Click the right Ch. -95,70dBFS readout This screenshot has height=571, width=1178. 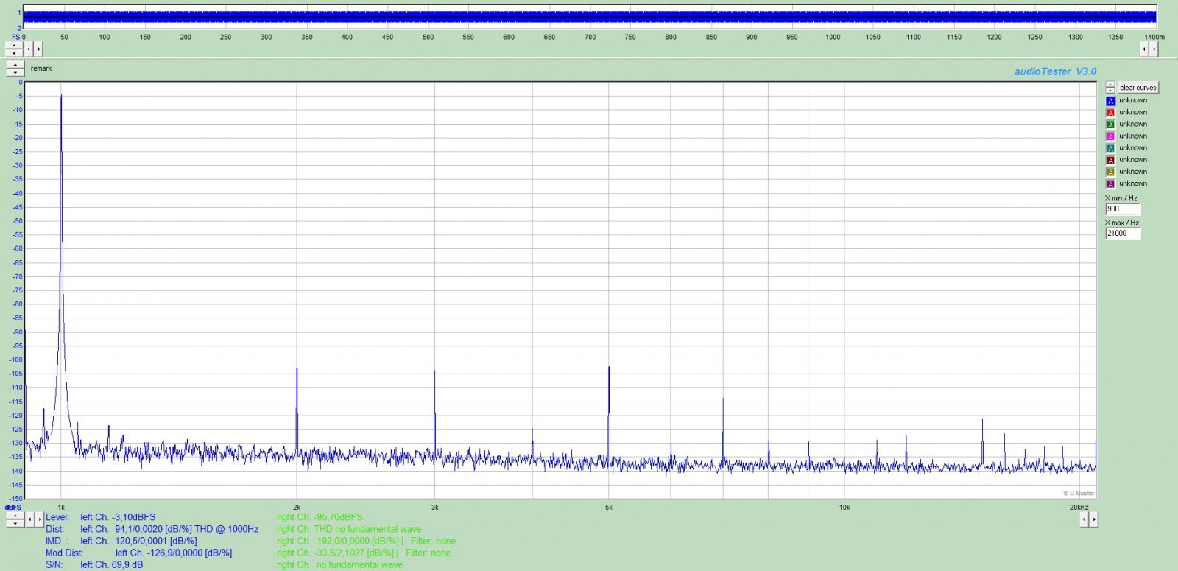320,517
